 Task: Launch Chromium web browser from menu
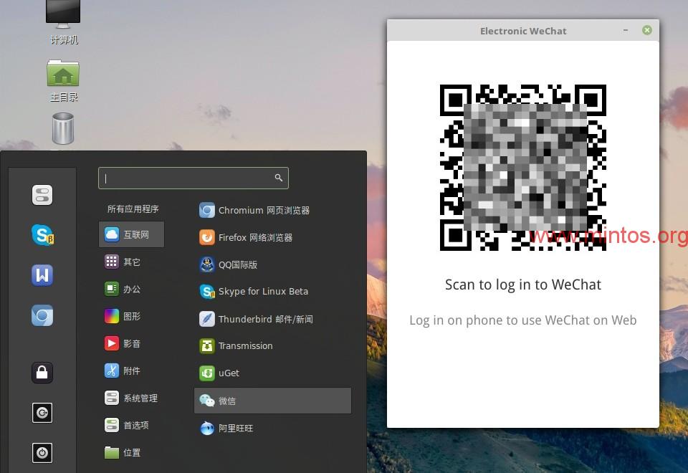point(263,211)
